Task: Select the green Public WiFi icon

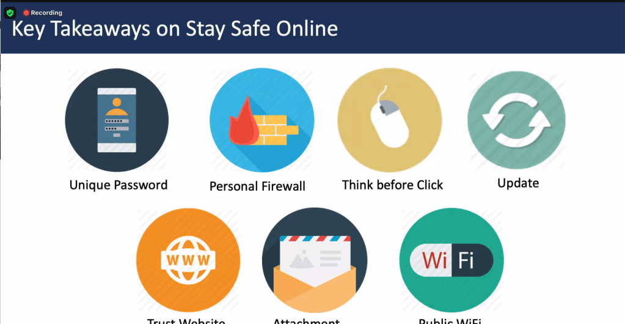Action: (x=451, y=260)
